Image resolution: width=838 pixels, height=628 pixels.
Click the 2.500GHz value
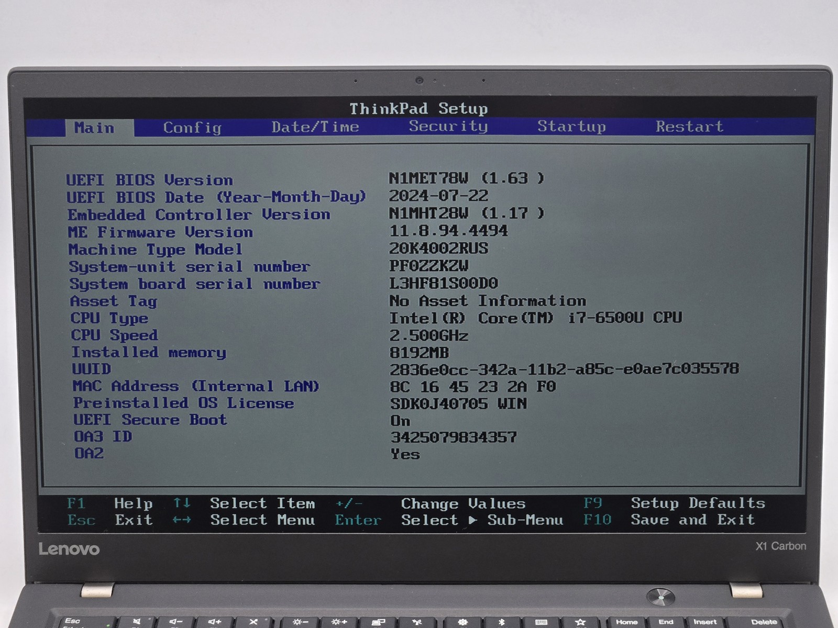click(429, 335)
